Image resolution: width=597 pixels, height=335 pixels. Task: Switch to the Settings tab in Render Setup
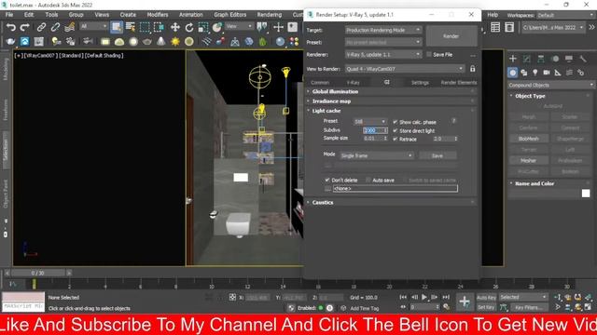click(x=420, y=83)
